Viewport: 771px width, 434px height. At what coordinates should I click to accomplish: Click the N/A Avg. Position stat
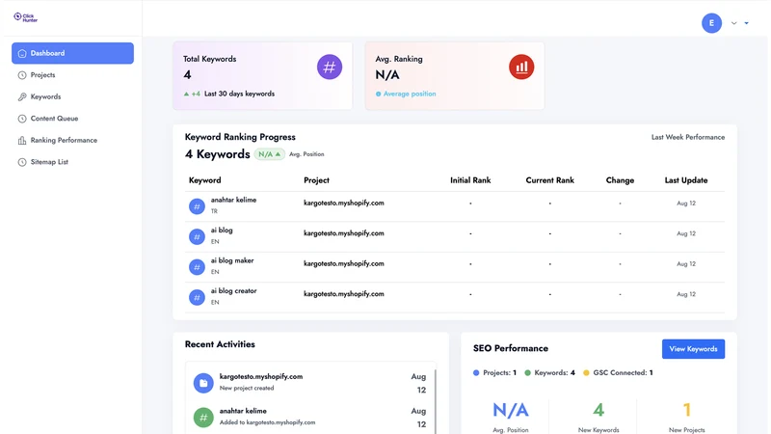coord(511,411)
